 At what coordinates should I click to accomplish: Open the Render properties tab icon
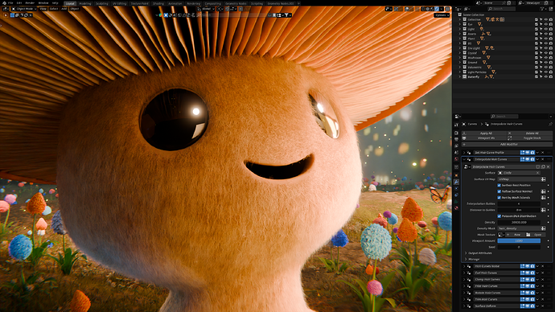456,133
